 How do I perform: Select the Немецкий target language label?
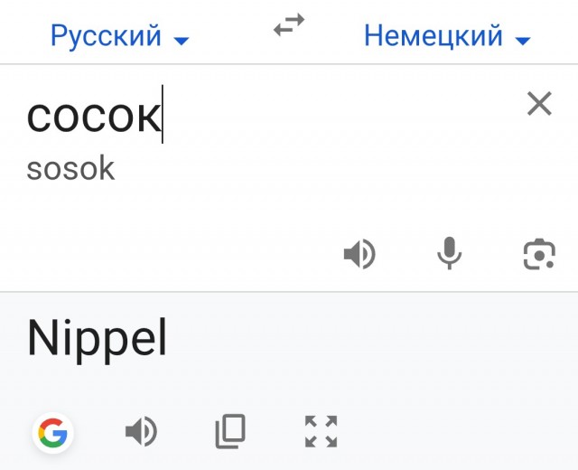click(x=433, y=36)
